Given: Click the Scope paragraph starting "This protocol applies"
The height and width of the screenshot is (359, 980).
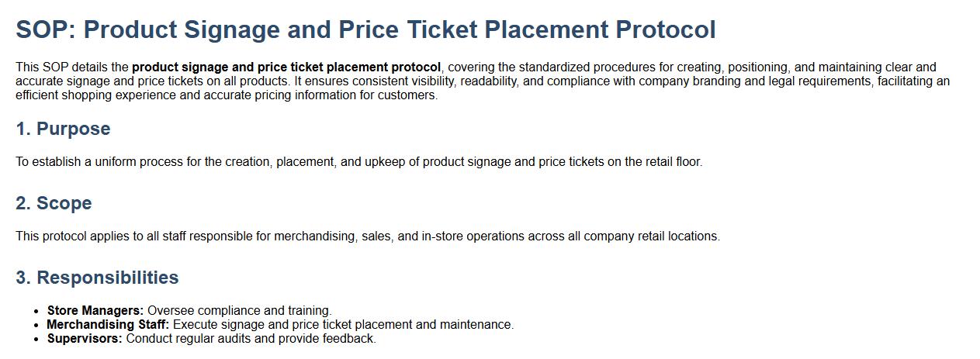Looking at the screenshot, I should tap(368, 236).
